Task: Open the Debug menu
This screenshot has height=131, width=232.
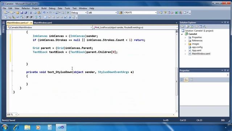Action: pos(52,8)
